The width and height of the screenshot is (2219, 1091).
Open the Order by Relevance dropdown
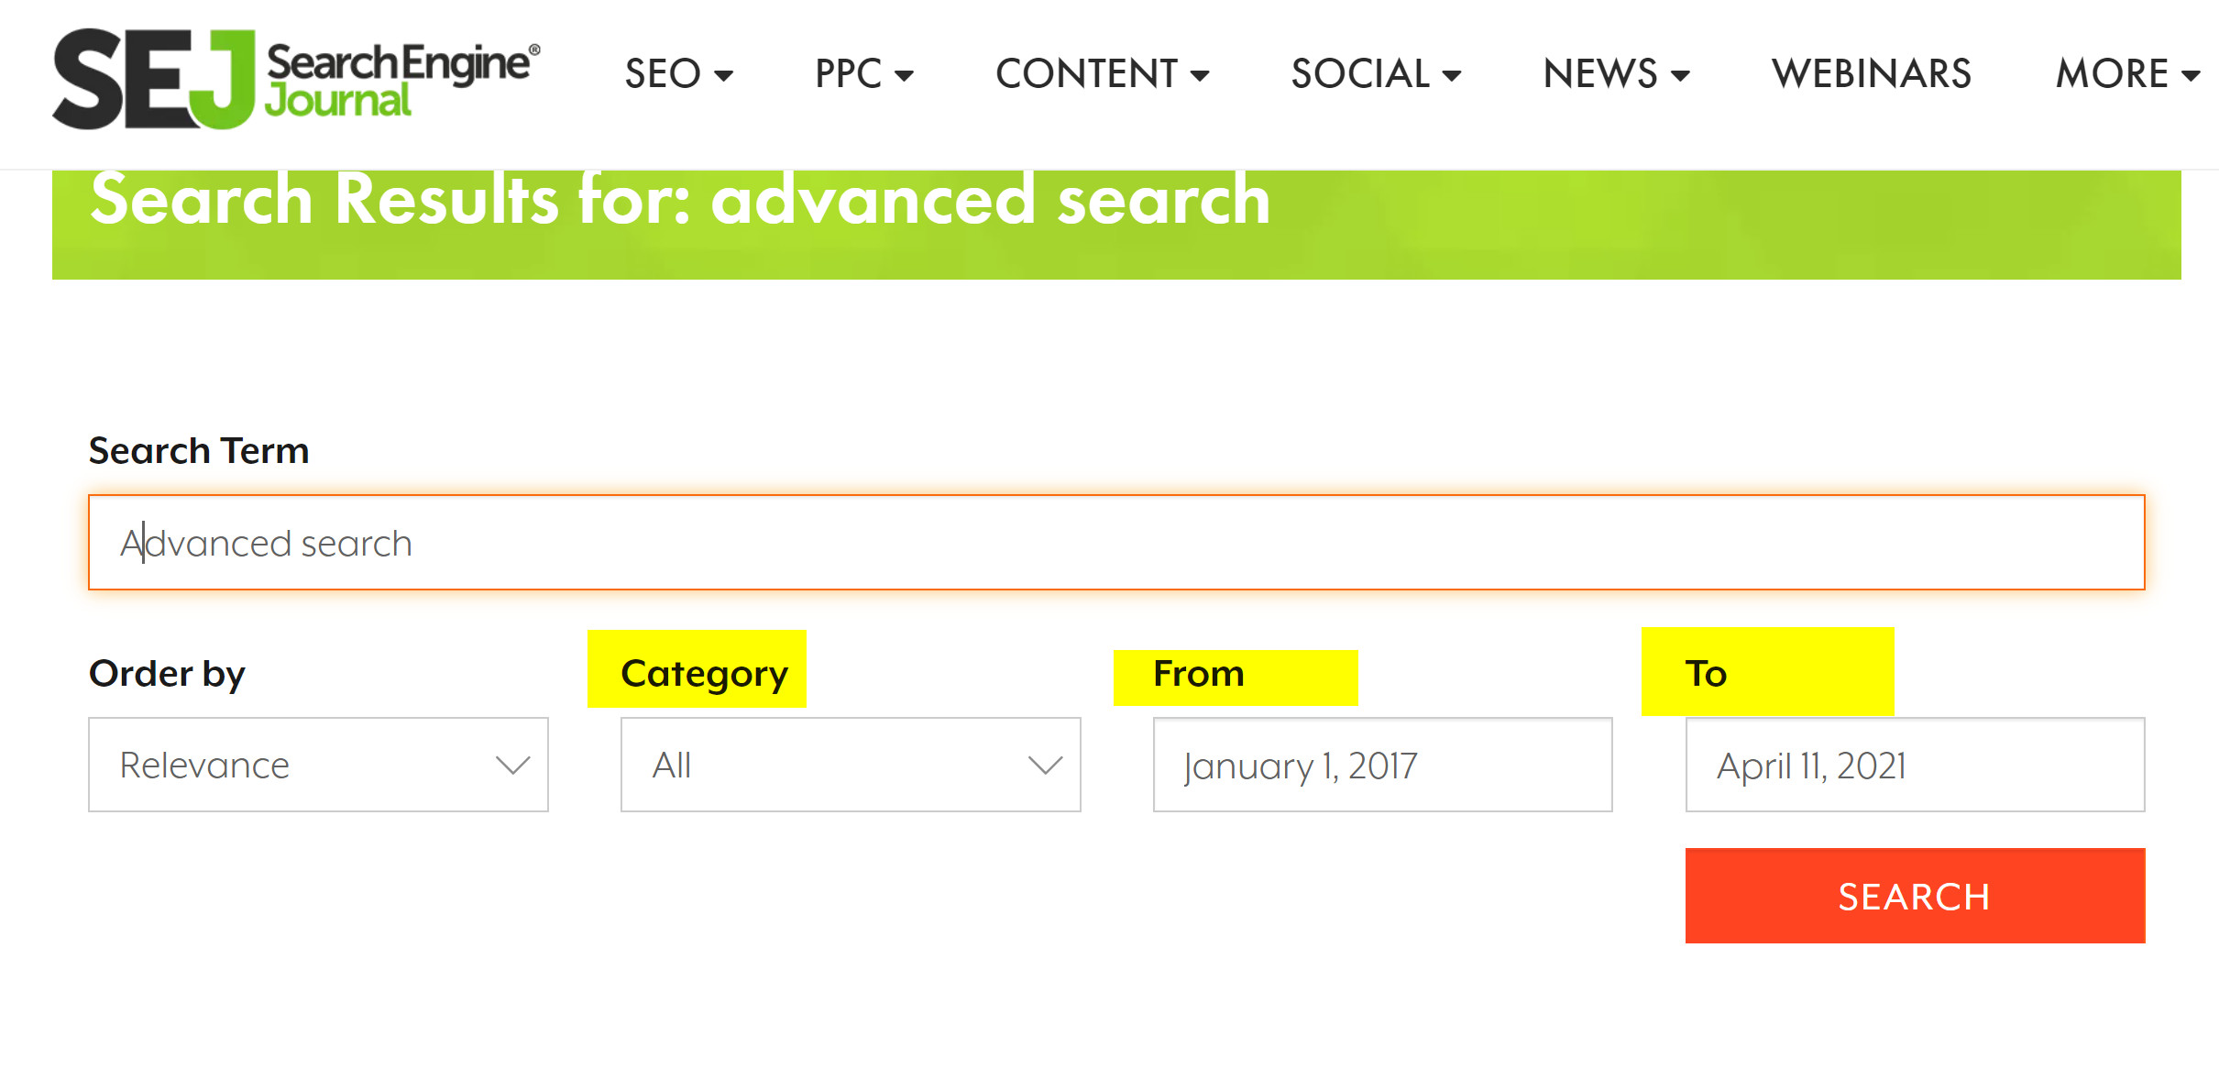[318, 765]
